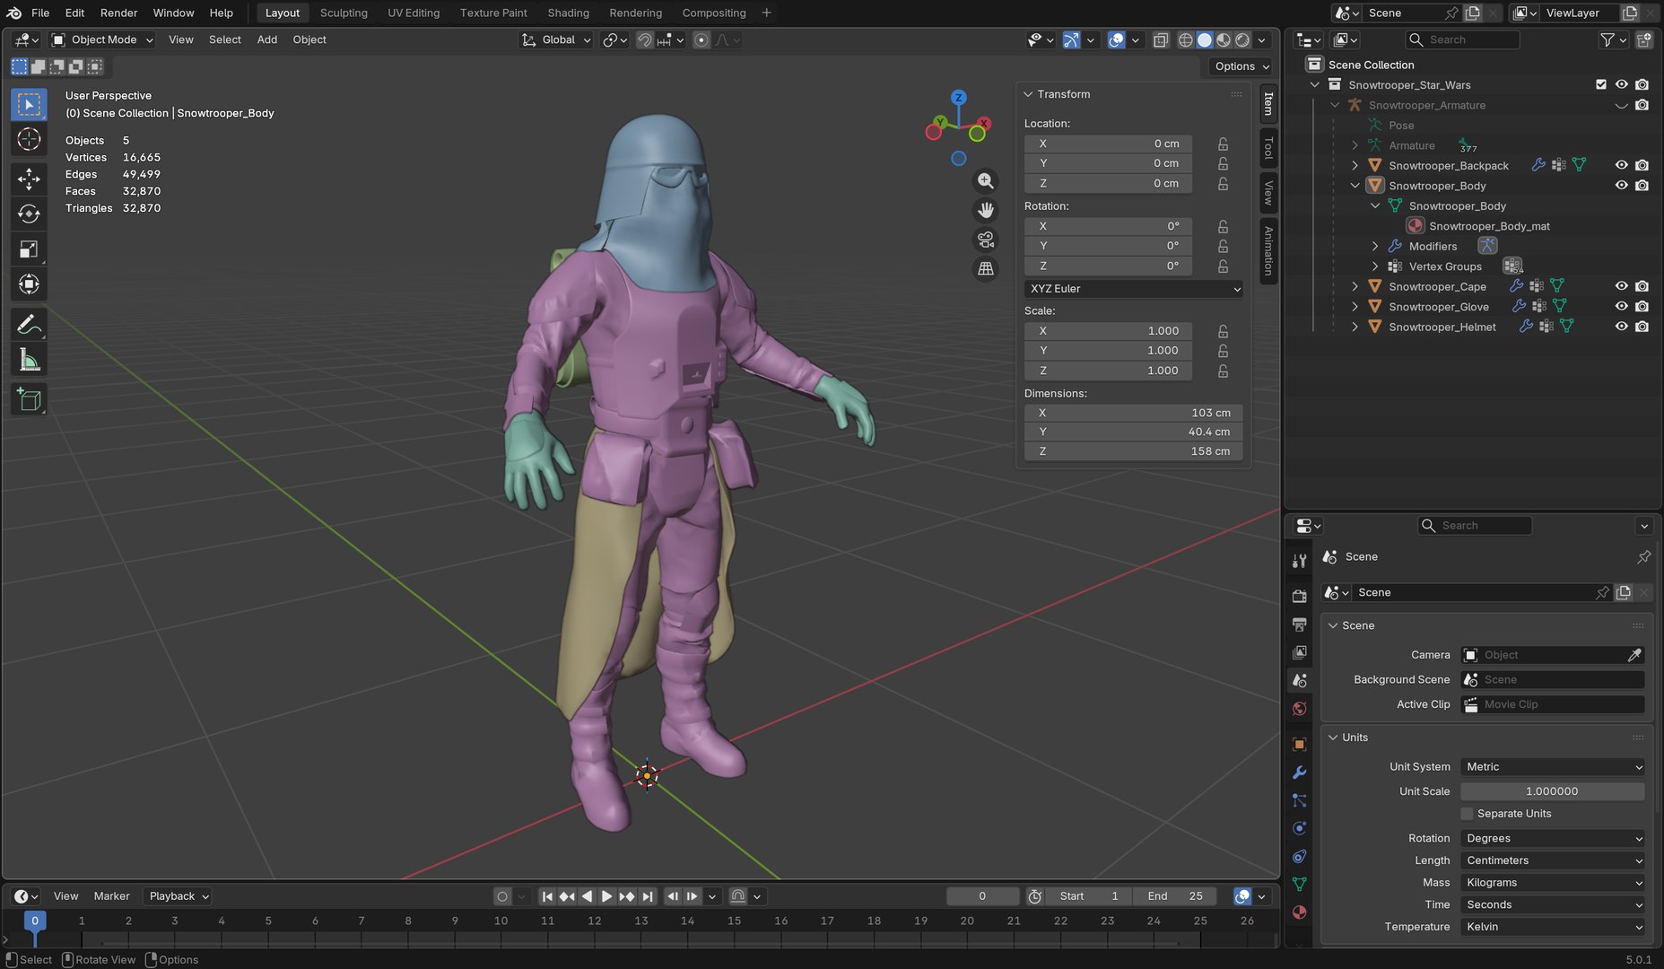Switch to the Sculpting workspace tab
The height and width of the screenshot is (969, 1664).
coord(344,13)
